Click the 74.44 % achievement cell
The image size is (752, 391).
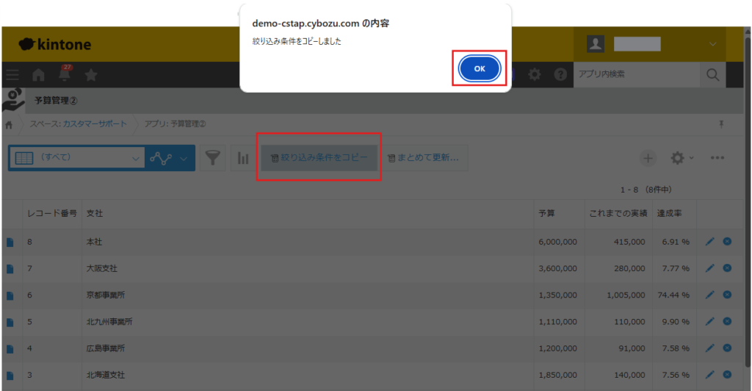click(x=673, y=295)
